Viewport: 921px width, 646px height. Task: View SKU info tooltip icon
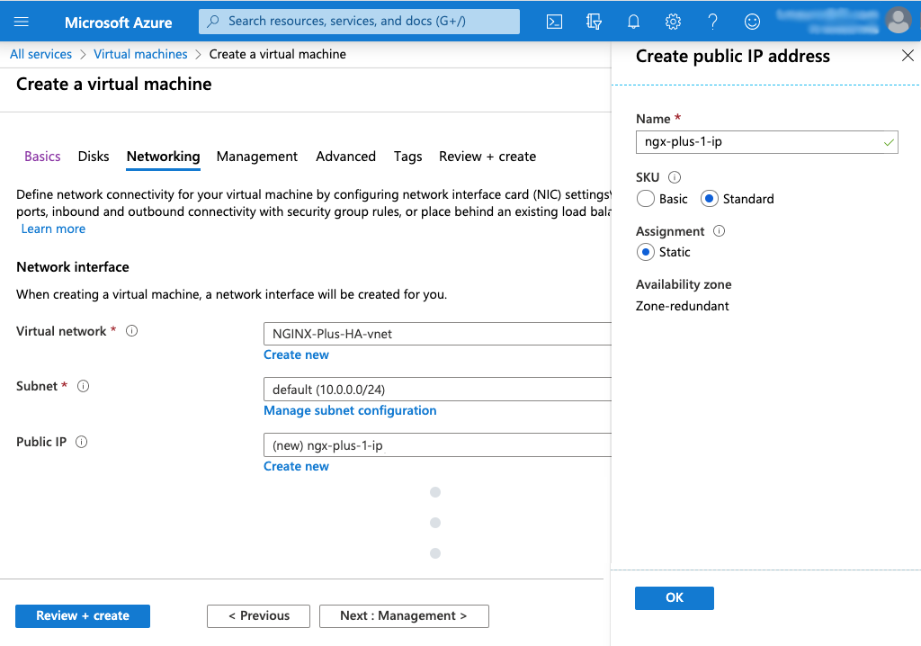click(x=675, y=177)
